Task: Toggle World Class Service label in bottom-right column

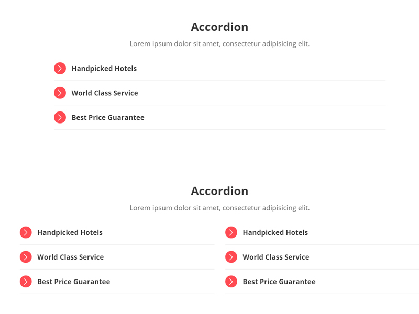Action: 275,257
